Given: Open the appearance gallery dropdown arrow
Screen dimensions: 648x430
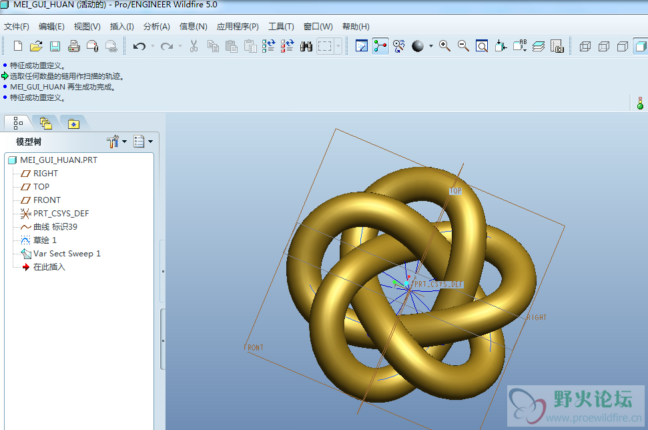Looking at the screenshot, I should (x=431, y=46).
